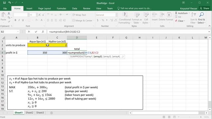Viewport: 212px width, 119px height.
Task: Toggle Underline formatting
Action: [x=23, y=20]
